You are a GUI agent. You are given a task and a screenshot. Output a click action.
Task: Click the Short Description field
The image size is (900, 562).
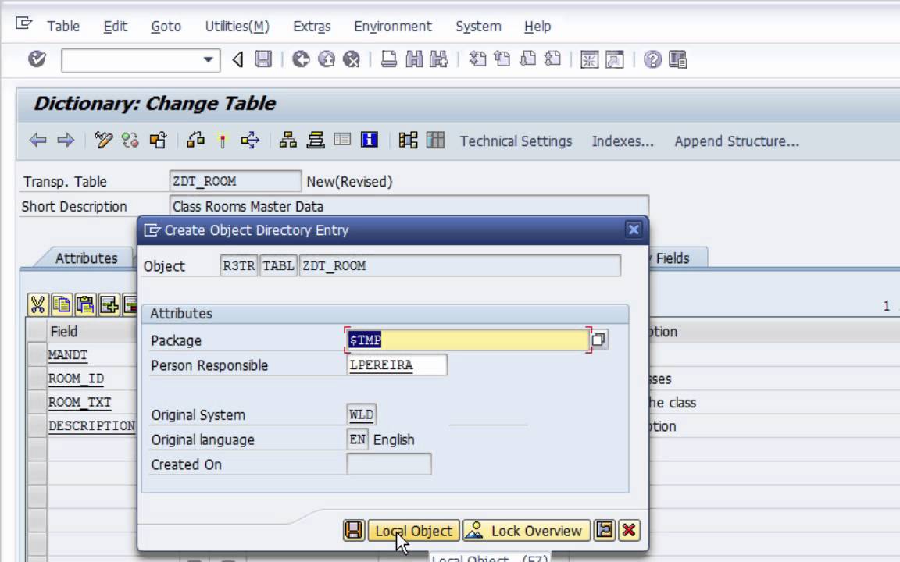409,206
